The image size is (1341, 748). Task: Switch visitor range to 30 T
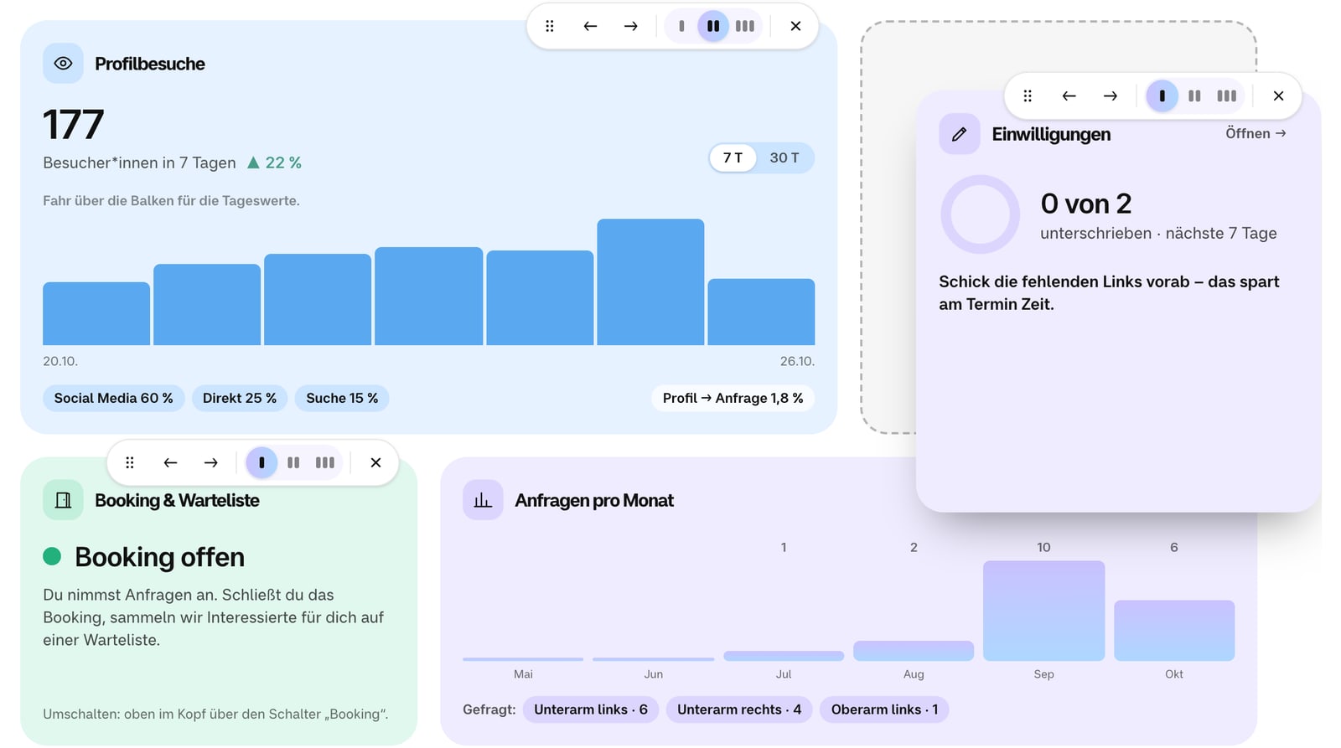point(784,157)
